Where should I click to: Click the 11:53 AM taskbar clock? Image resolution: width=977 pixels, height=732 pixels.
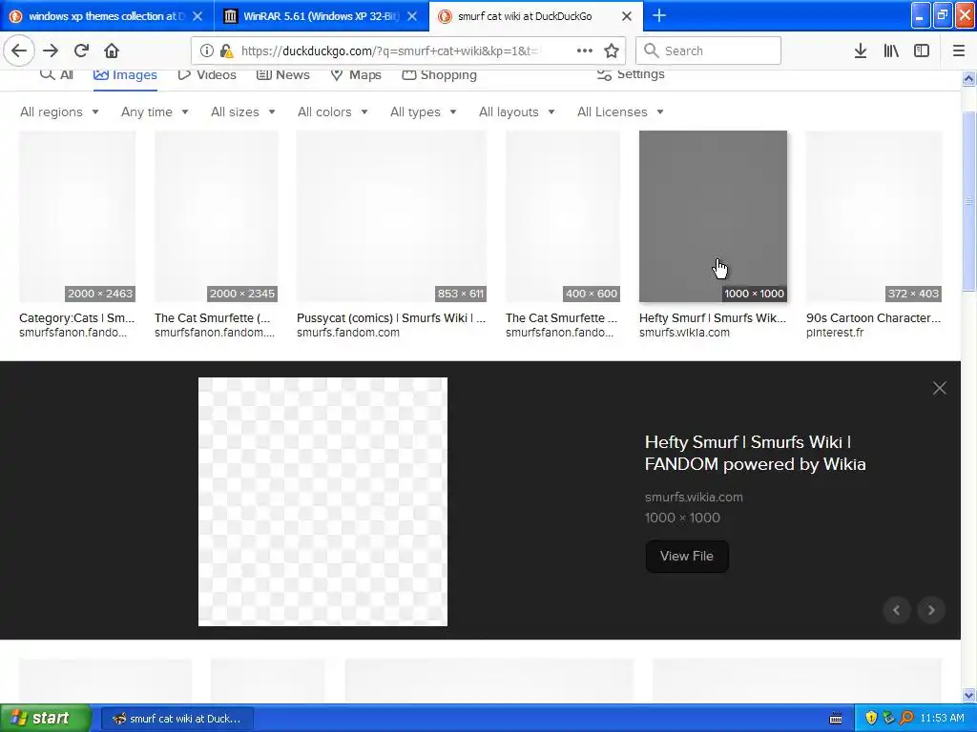942,719
